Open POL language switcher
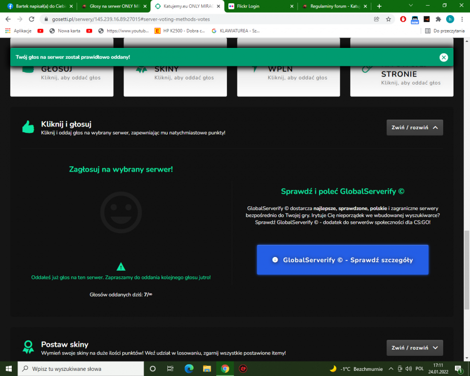The height and width of the screenshot is (376, 470). (x=420, y=369)
